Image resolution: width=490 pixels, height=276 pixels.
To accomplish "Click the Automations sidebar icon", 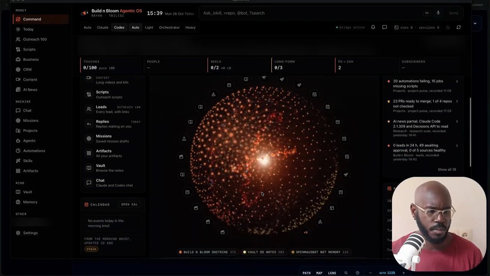I will (18, 151).
